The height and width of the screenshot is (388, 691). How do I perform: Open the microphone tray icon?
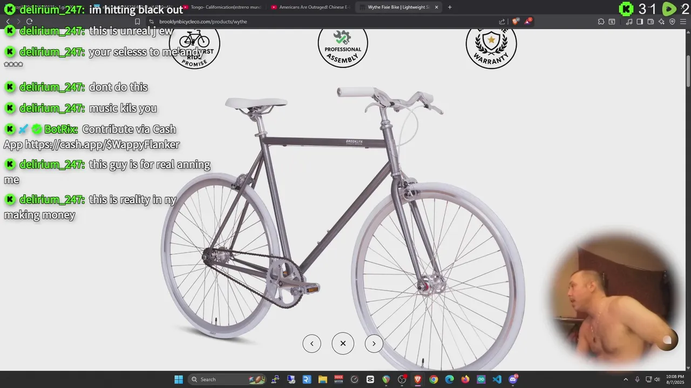pyautogui.click(x=638, y=379)
